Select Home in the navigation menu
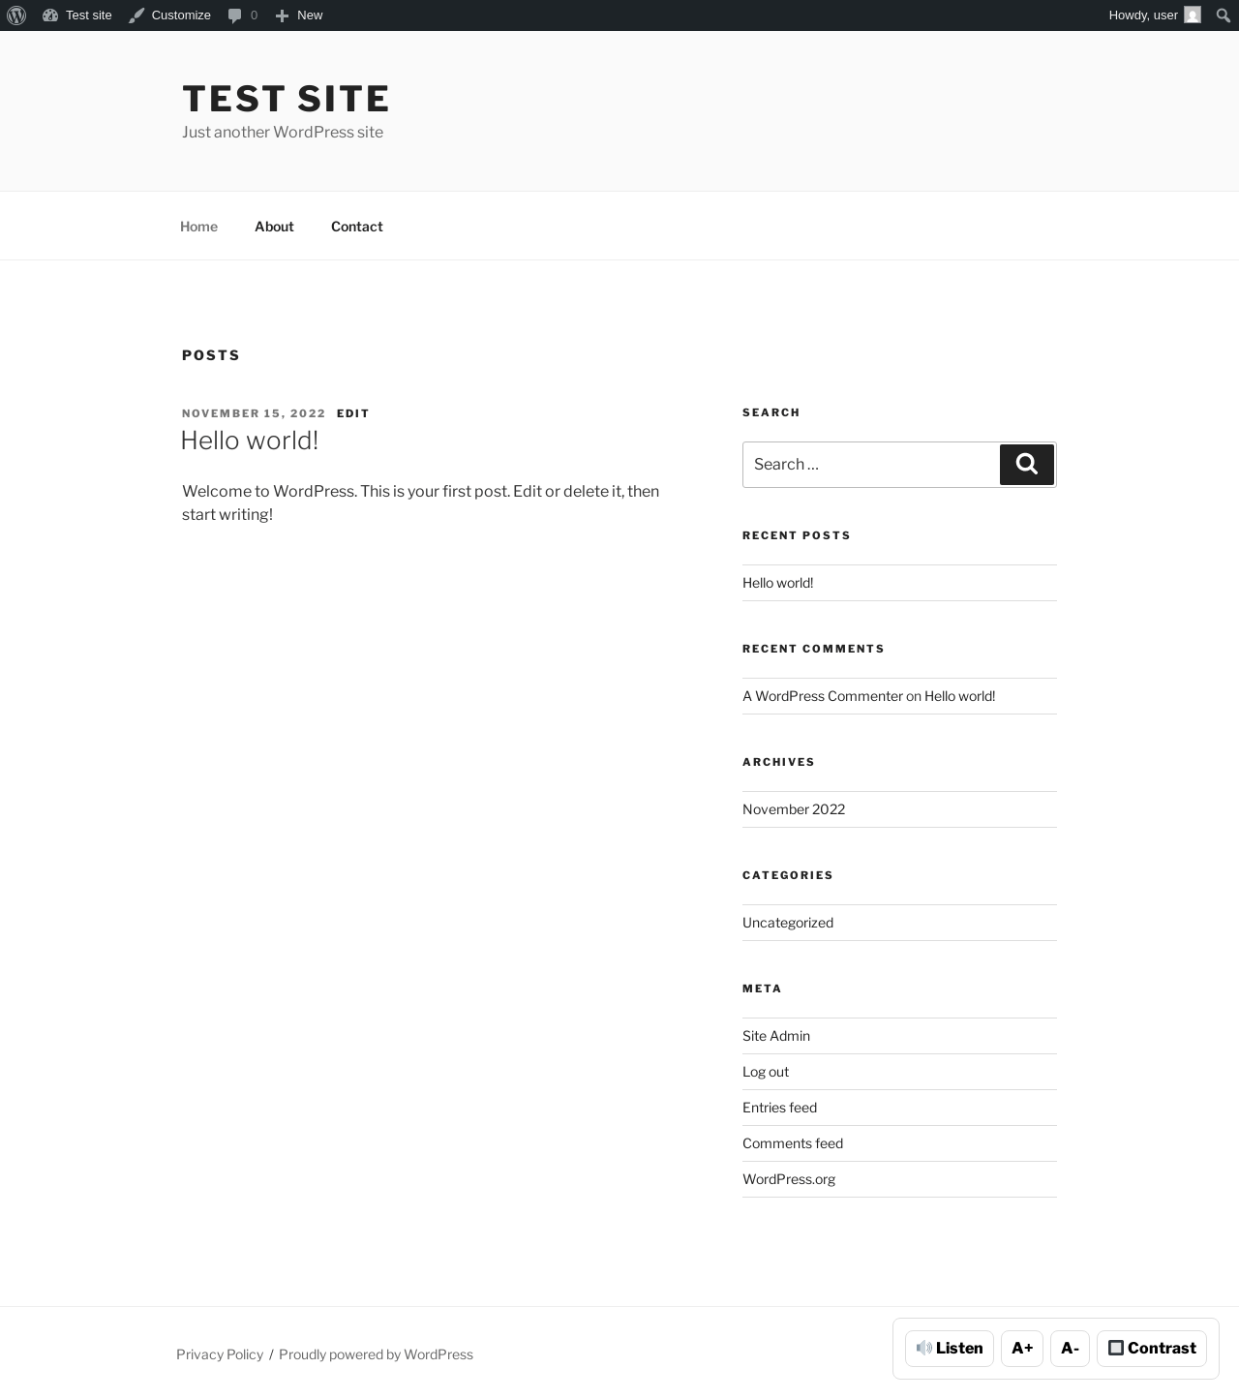Screen dimensions: 1239x1399 pos(198,227)
